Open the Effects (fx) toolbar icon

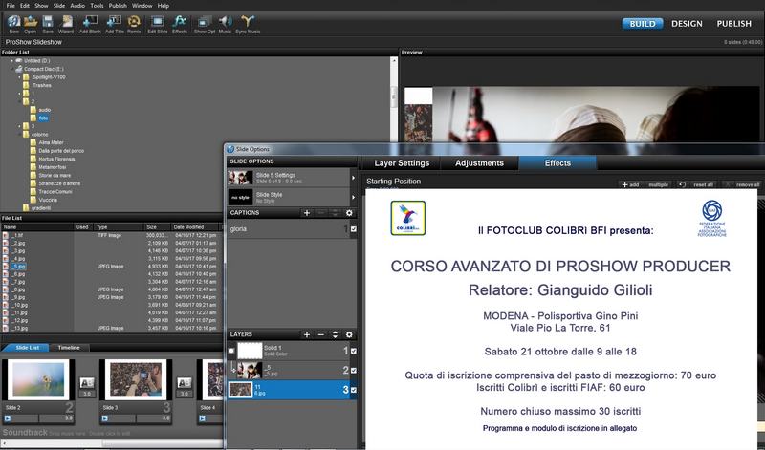click(x=180, y=24)
